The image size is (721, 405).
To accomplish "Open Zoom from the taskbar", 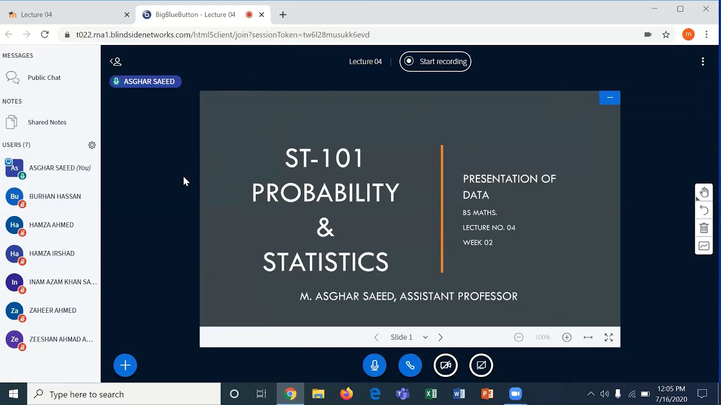I will (515, 394).
